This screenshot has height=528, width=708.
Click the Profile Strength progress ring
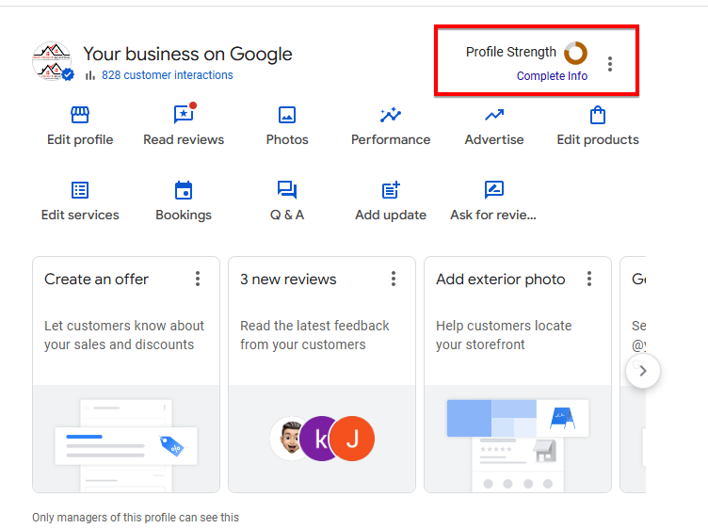click(x=575, y=53)
